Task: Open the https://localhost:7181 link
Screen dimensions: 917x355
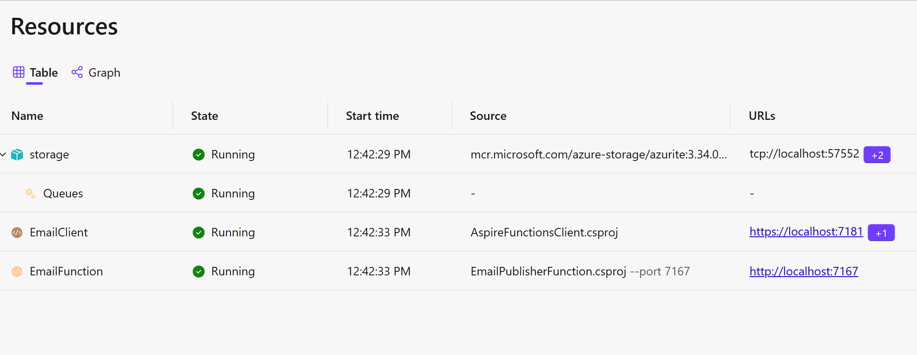Action: coord(806,232)
